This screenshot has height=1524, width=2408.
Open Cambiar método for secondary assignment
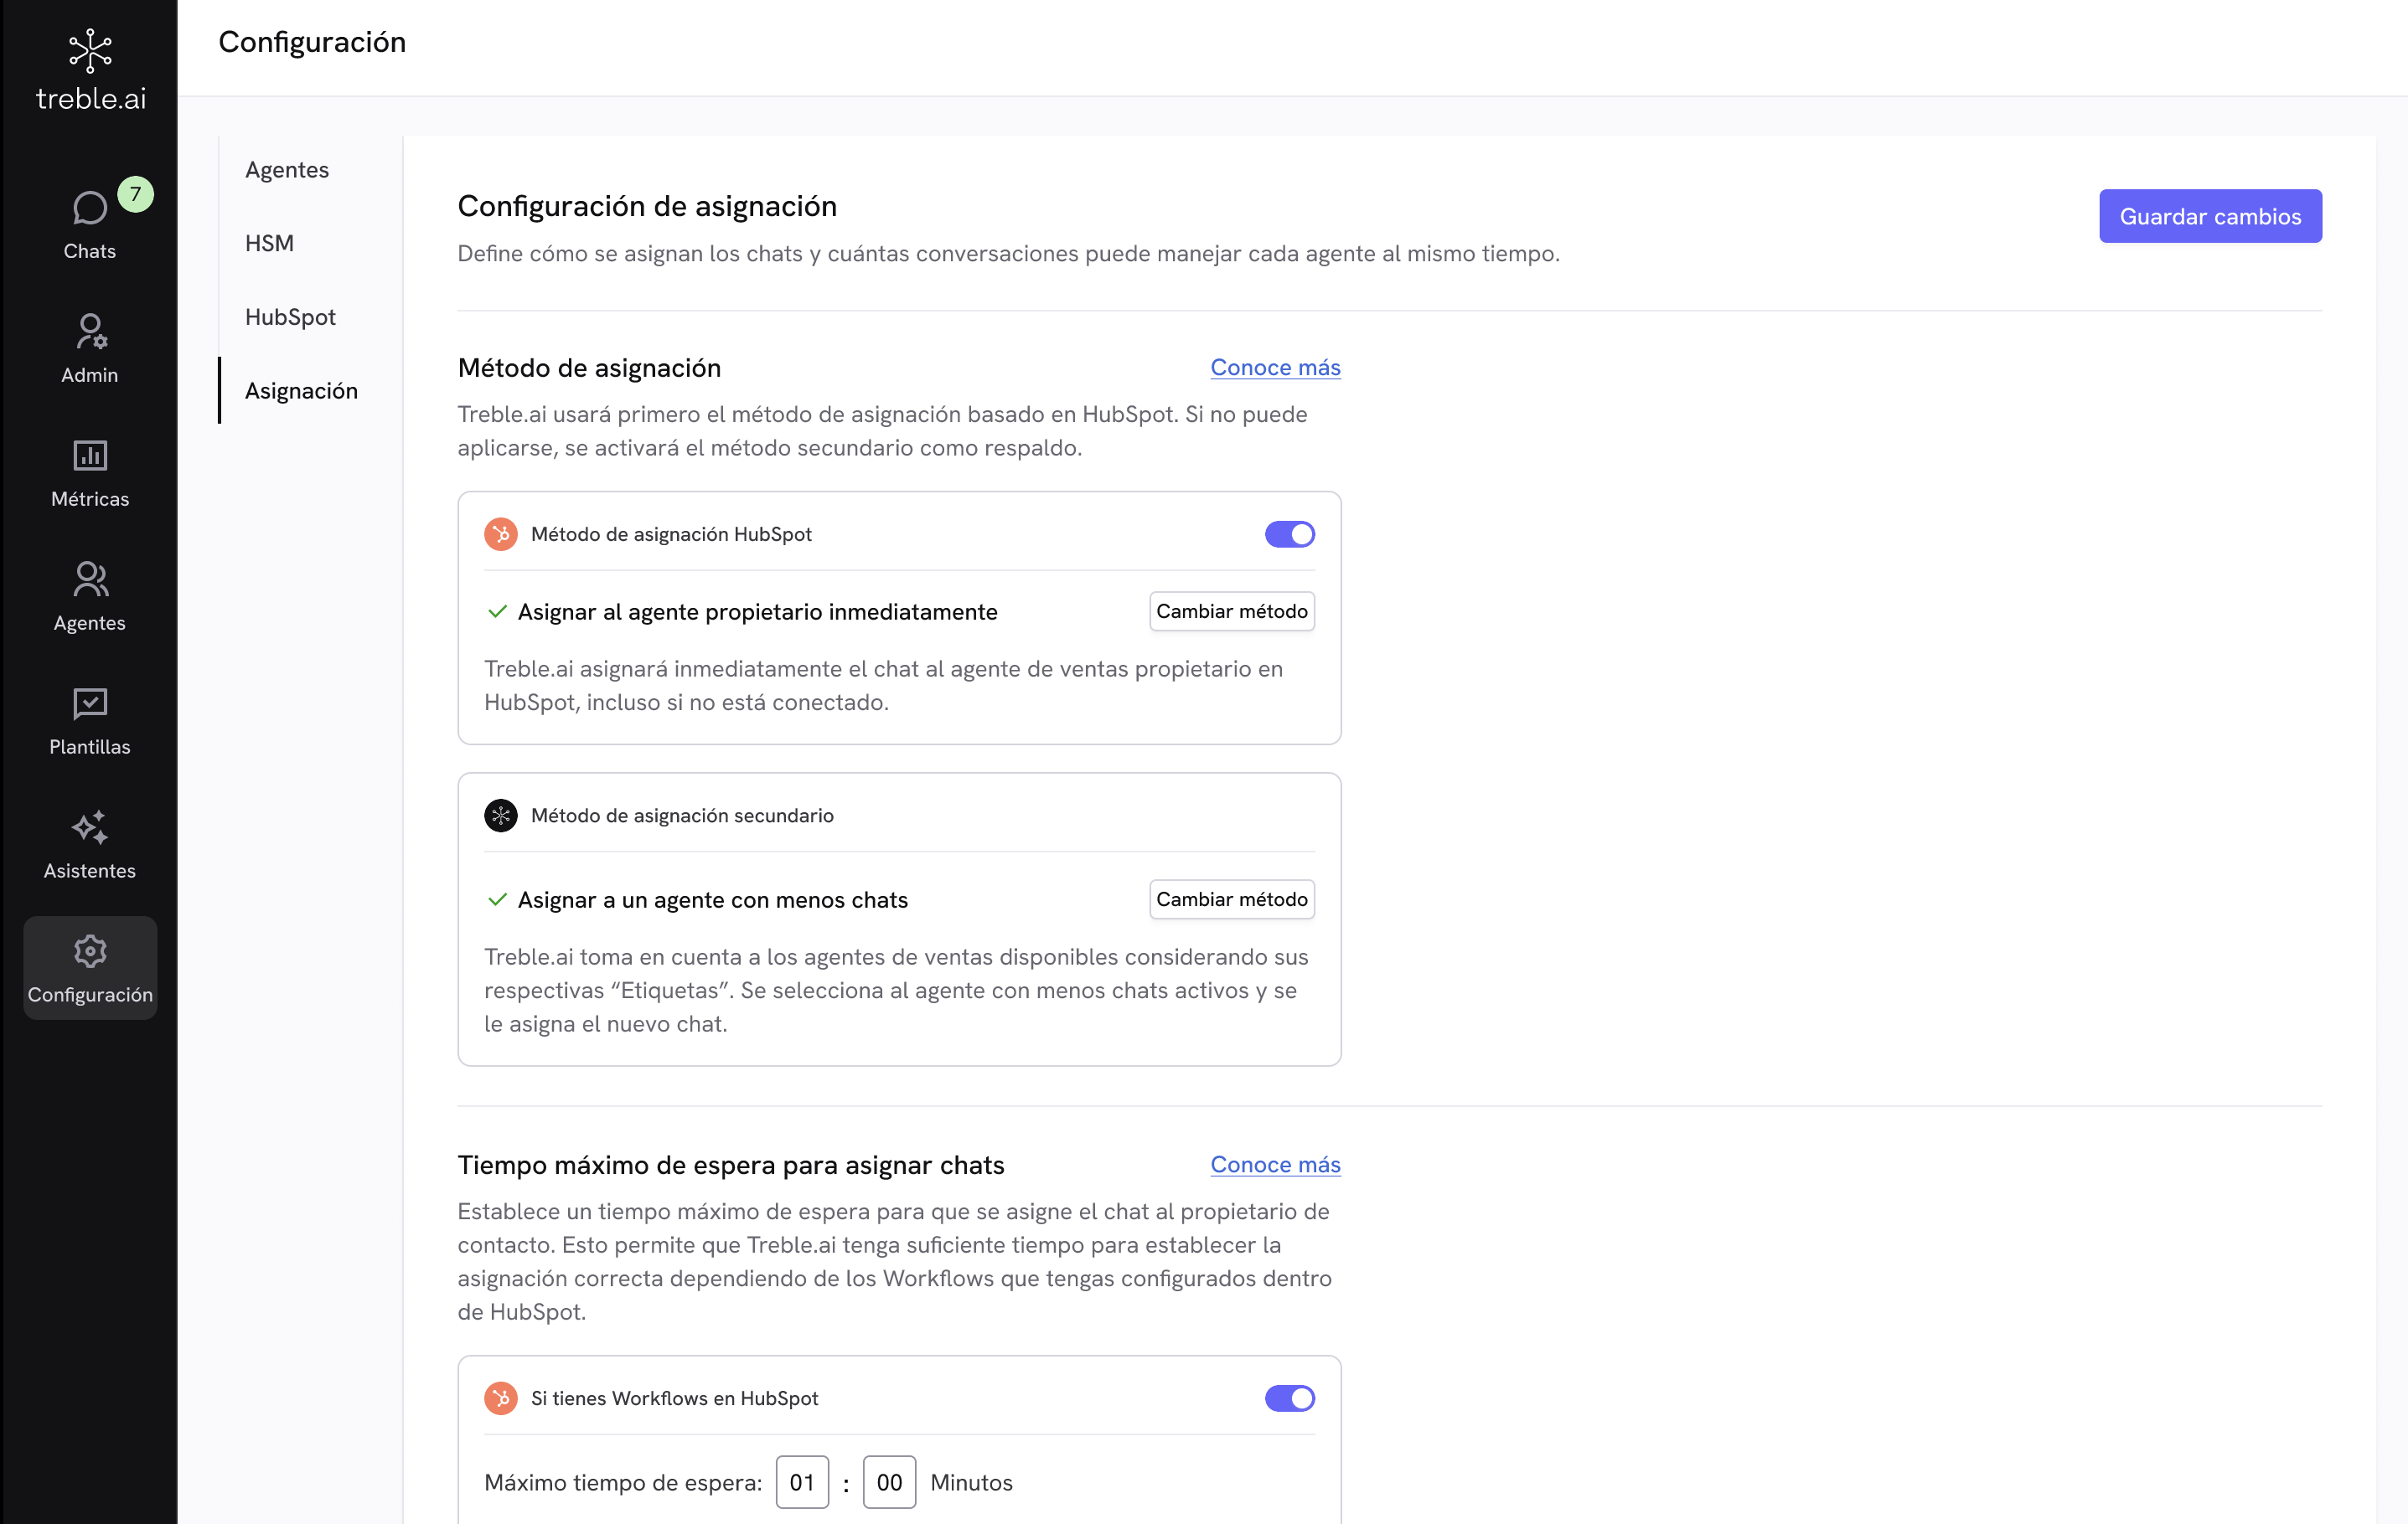pos(1231,898)
